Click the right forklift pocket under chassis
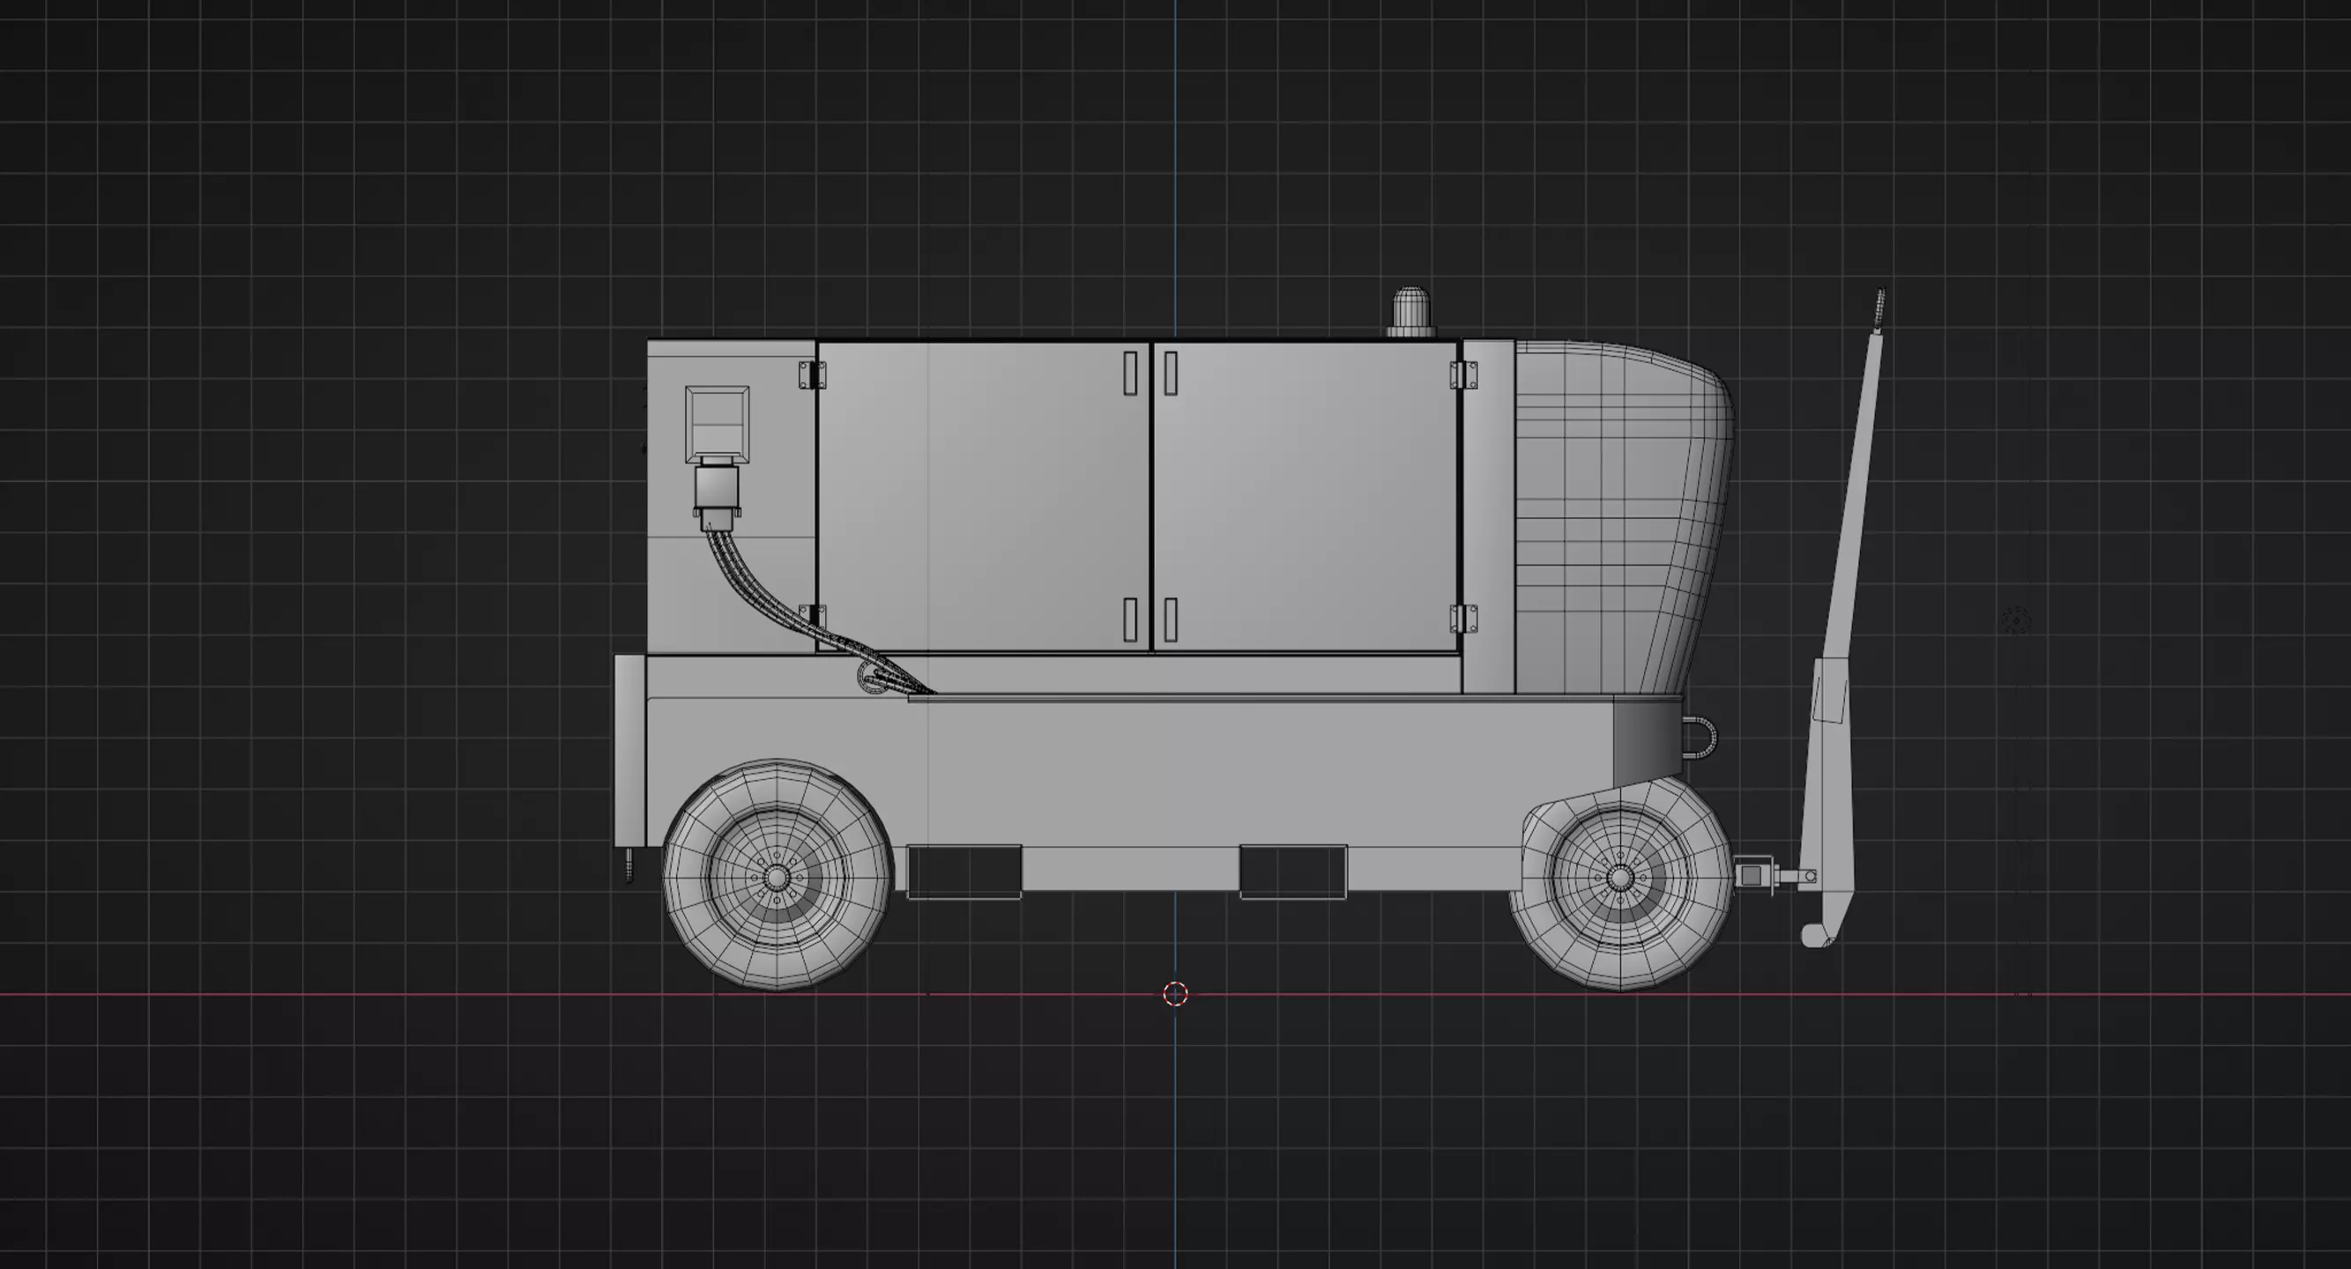 click(x=1292, y=872)
